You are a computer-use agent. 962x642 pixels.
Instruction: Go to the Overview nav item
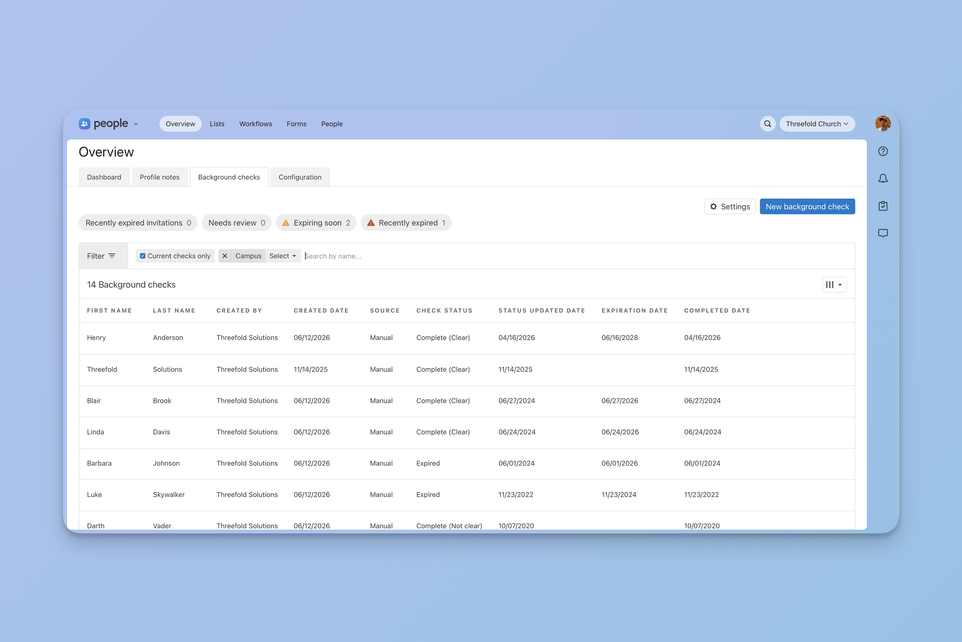click(180, 124)
